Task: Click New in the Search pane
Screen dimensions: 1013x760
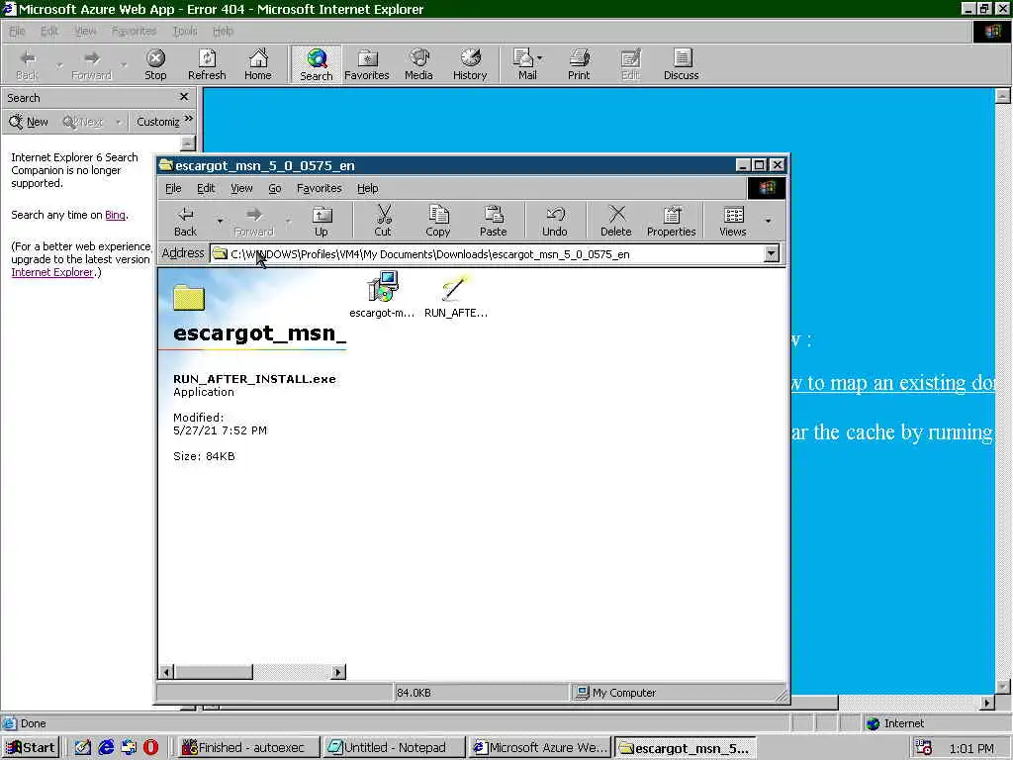Action: [29, 122]
